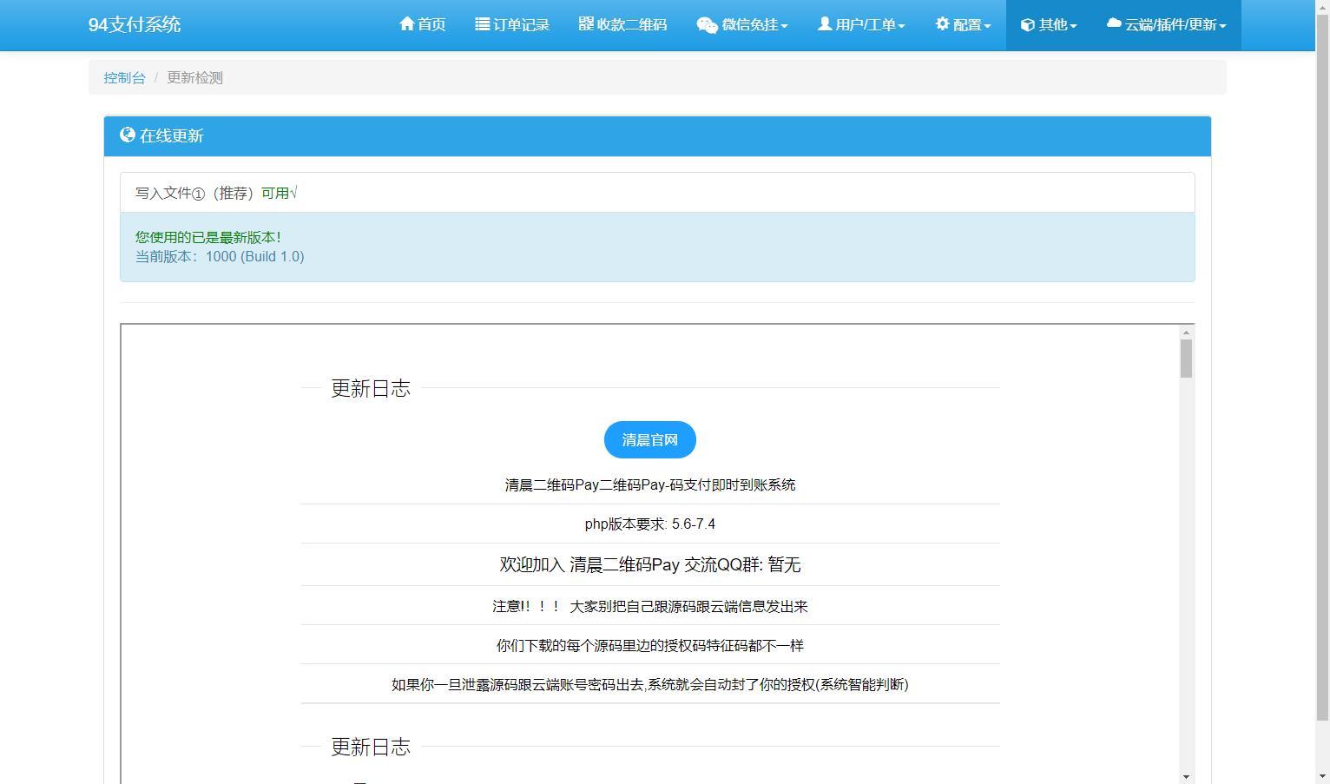Open 控制台 from the breadcrumb
The height and width of the screenshot is (784, 1330).
coord(124,77)
